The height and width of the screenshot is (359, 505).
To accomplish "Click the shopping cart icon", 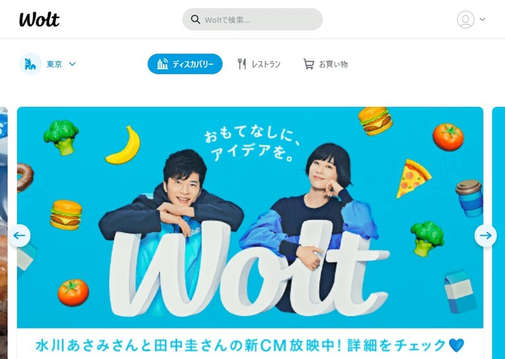I will [x=308, y=64].
